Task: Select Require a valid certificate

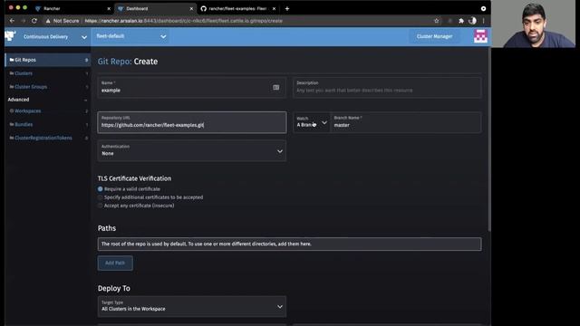Action: pos(101,189)
